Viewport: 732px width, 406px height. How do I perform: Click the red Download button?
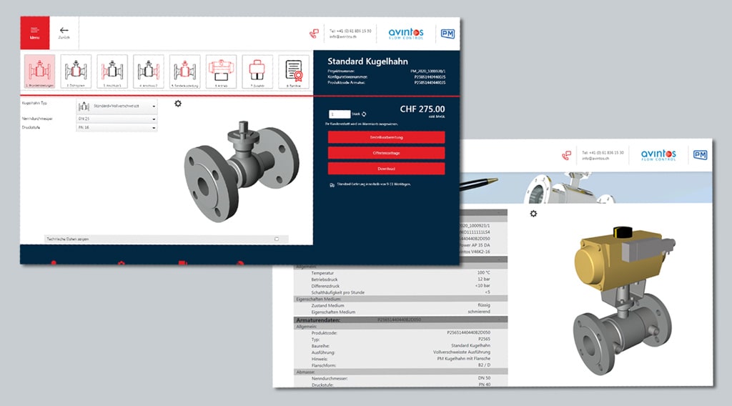[386, 169]
